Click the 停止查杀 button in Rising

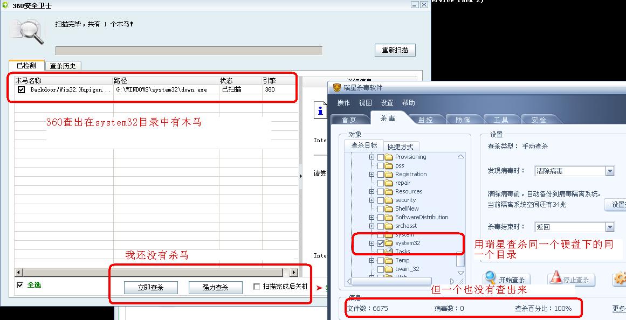coord(571,279)
